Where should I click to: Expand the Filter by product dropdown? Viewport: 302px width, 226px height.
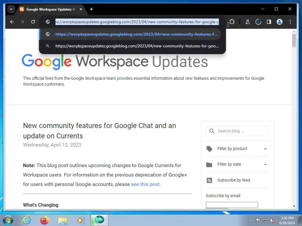click(x=265, y=149)
